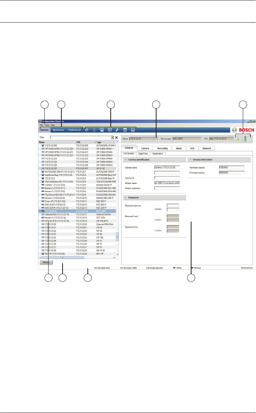This screenshot has height=413, width=256.
Task: Select device row Dinion IP (172.26.5.162)
Action: click(77, 201)
